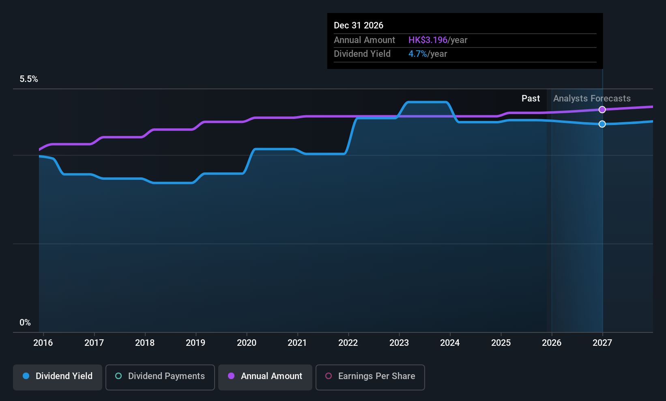
Task: Click the blue Dividend Yield marker on chart
Action: coord(602,124)
